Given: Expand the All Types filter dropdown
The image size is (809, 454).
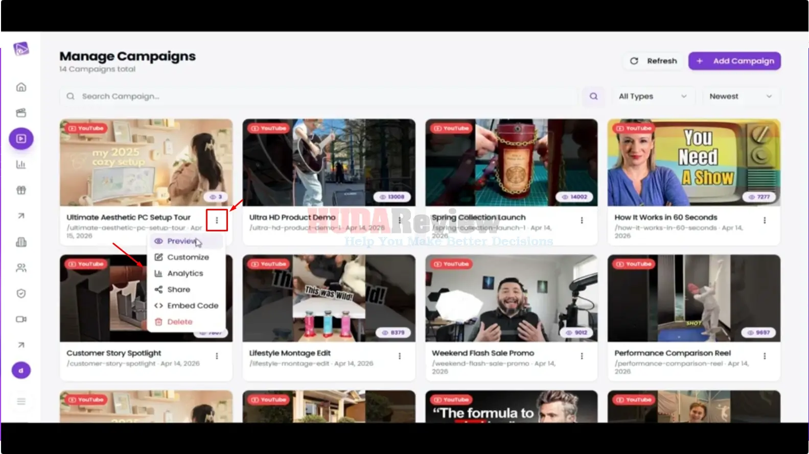Looking at the screenshot, I should pos(653,96).
